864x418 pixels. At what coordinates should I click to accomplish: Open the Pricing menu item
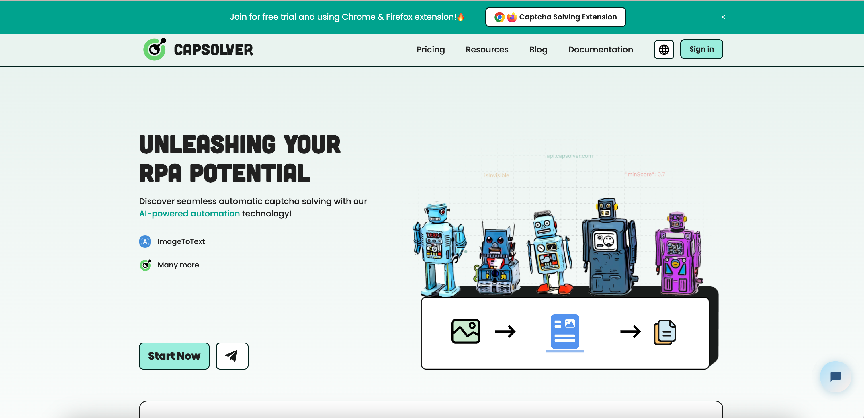pos(431,50)
